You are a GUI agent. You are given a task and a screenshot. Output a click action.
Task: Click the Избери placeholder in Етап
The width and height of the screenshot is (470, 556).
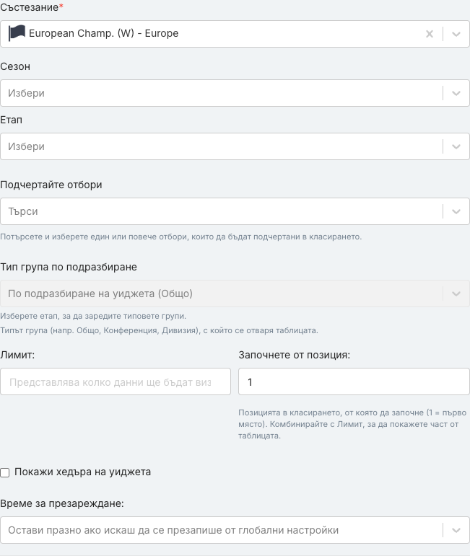coord(26,146)
